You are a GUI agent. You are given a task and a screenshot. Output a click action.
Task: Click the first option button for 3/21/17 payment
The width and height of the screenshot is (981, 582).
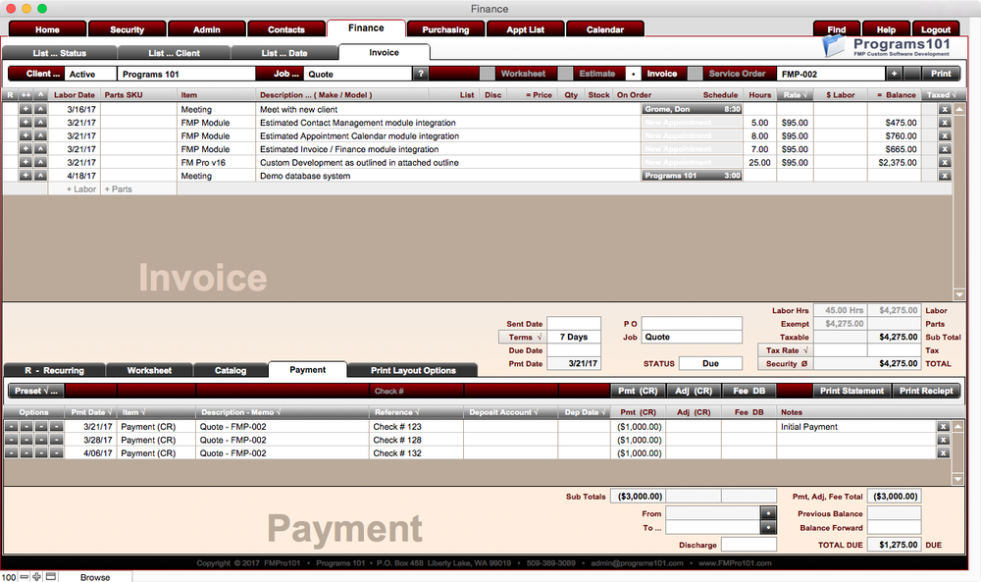(11, 427)
